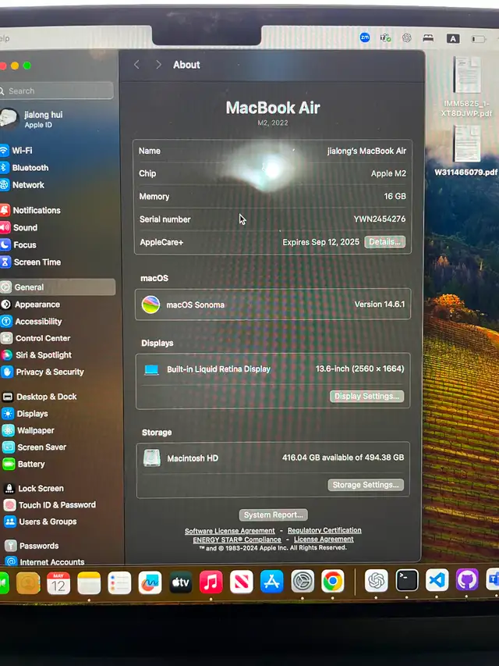This screenshot has height=666, width=499.
Task: Open Wi-Fi settings in sidebar
Action: pyautogui.click(x=16, y=151)
